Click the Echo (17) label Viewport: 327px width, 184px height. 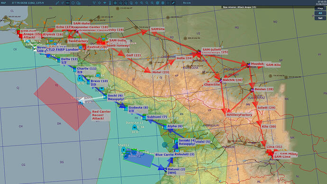(x=64, y=27)
